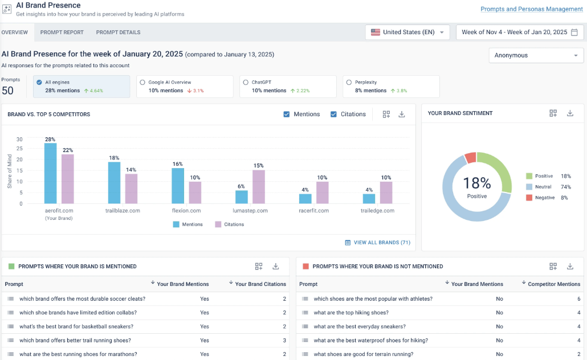
Task: Click the trailblaze.com axis label
Action: pos(123,211)
